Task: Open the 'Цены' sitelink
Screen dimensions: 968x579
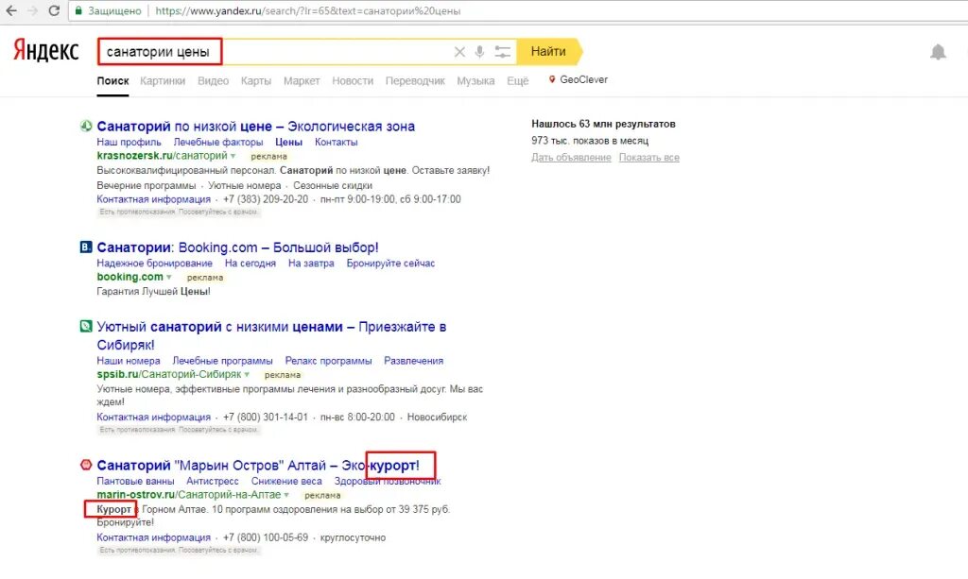Action: (x=289, y=142)
